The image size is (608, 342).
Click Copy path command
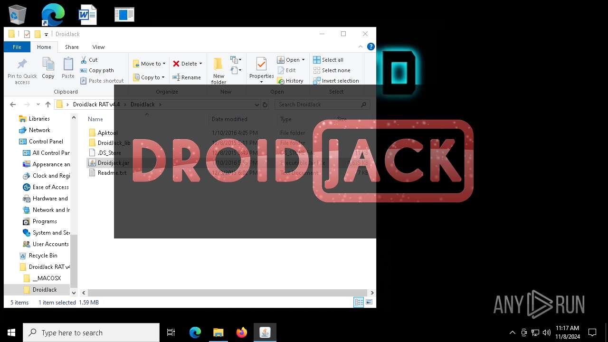click(x=97, y=70)
